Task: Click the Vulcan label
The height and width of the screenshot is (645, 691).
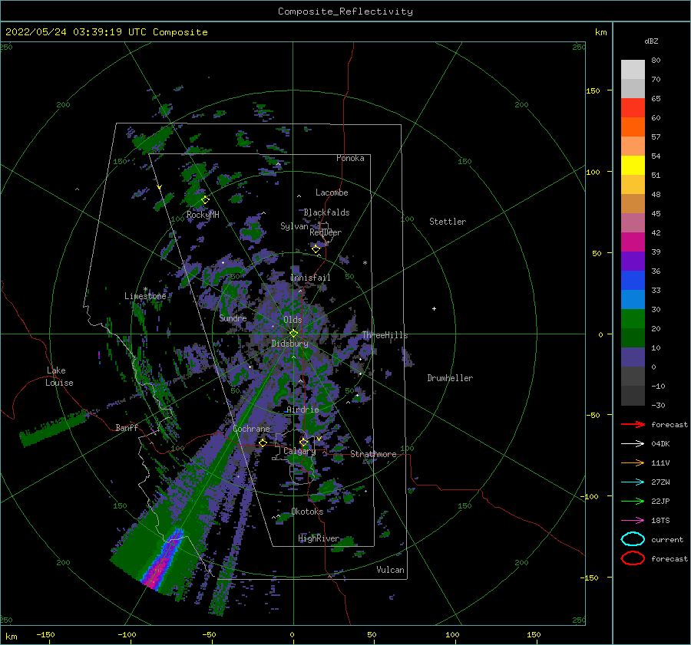Action: pyautogui.click(x=390, y=570)
